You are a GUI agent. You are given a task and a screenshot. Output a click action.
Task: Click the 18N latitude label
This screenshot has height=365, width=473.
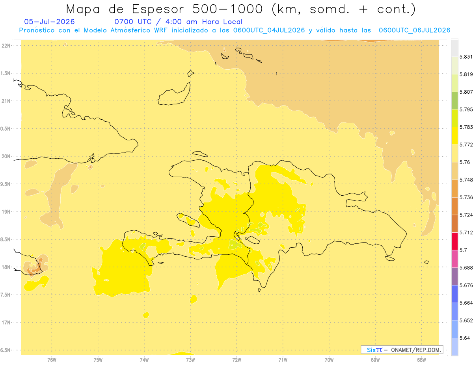(6, 267)
